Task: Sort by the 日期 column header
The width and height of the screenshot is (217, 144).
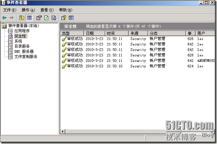Action: (x=94, y=33)
